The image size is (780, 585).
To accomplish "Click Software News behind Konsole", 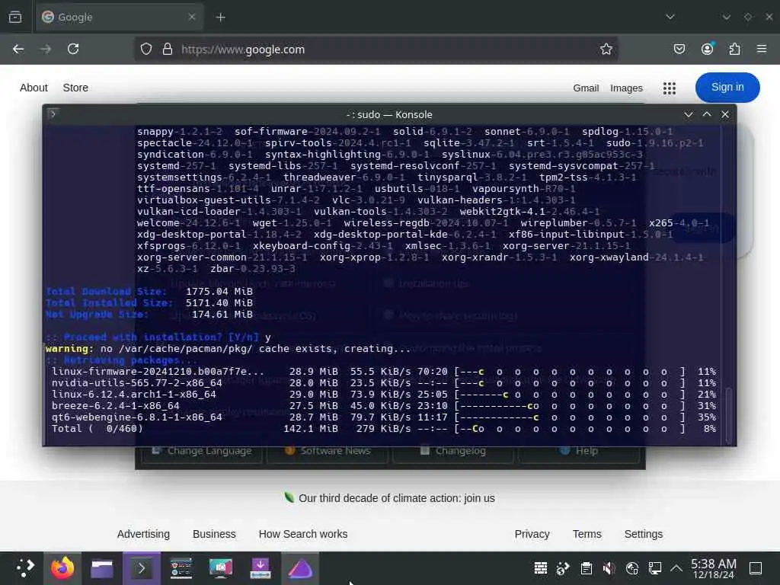I will tap(328, 451).
